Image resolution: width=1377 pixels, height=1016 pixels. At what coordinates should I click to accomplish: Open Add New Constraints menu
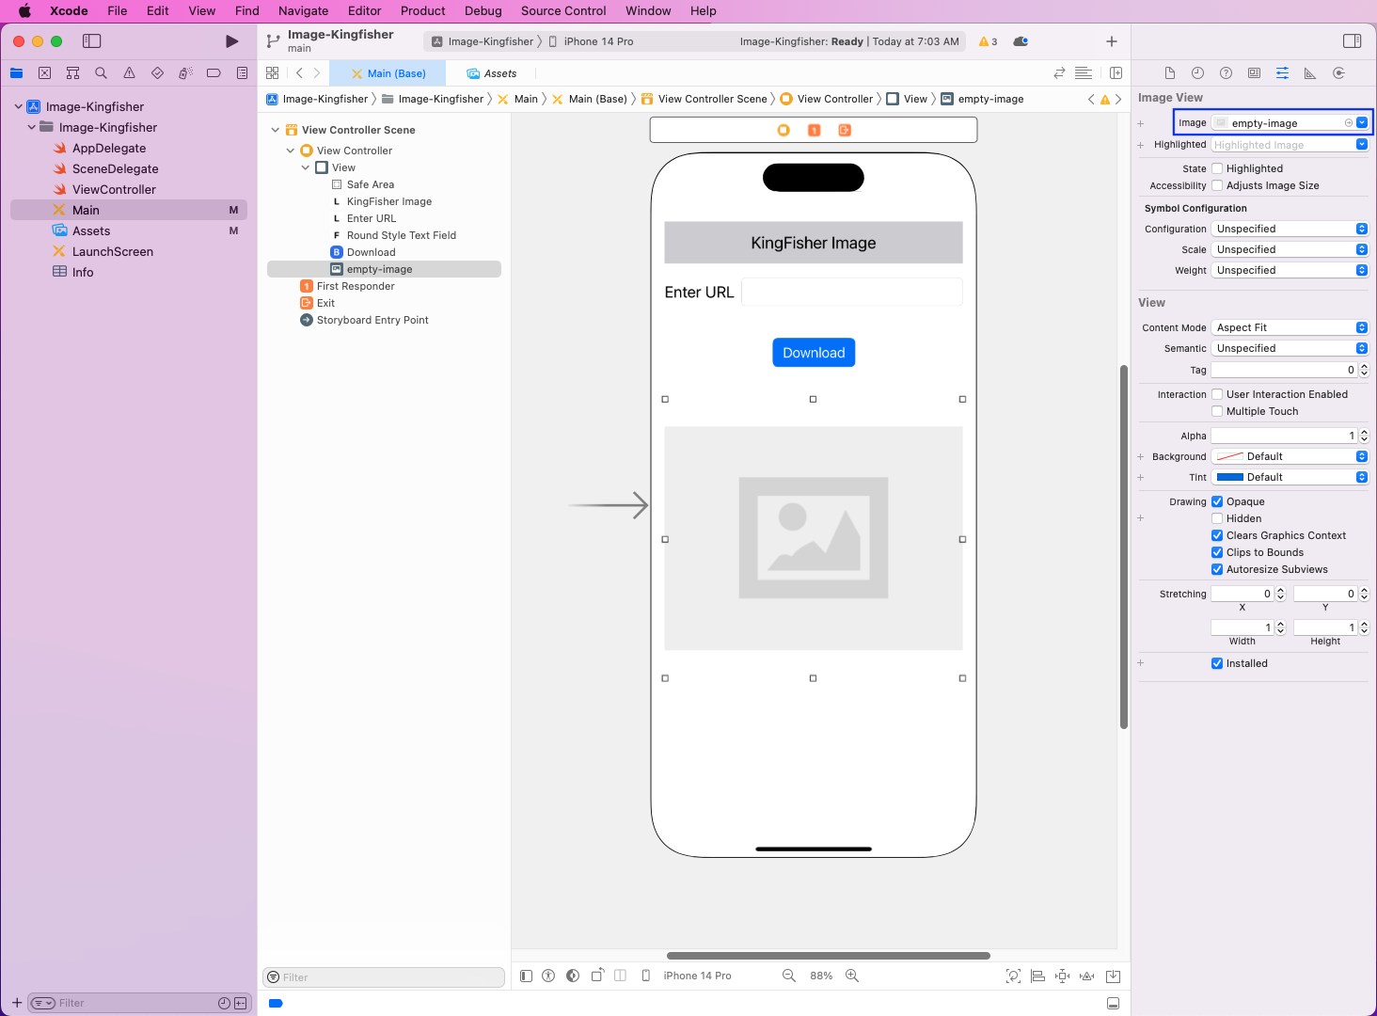point(1062,976)
